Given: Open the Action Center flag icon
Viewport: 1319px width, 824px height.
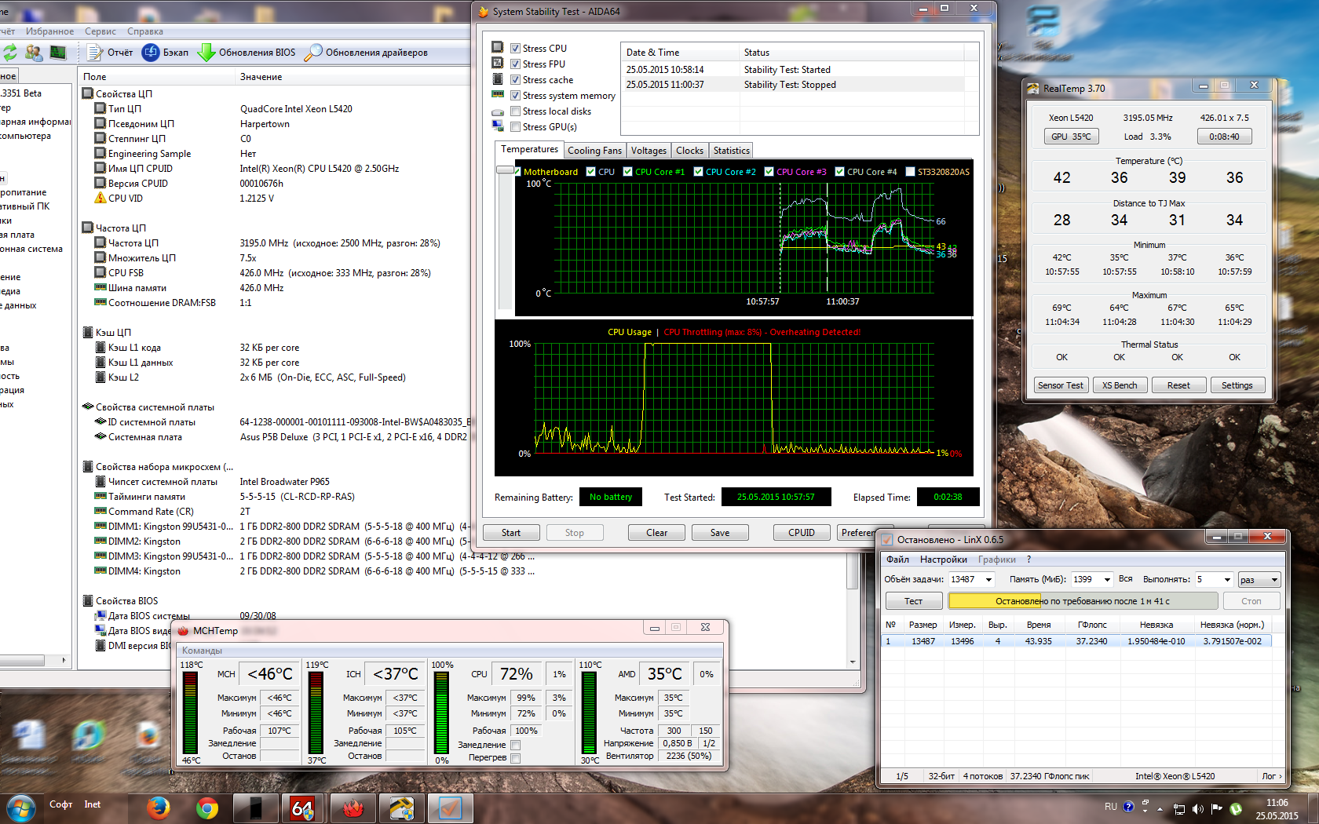Looking at the screenshot, I should point(1217,808).
